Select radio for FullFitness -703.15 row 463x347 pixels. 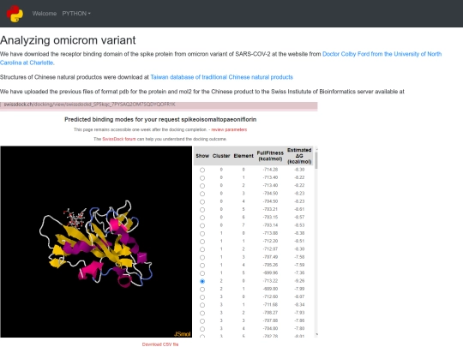click(x=202, y=218)
